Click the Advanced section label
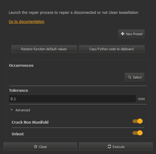Image resolution: width=156 pixels, height=154 pixels. pyautogui.click(x=23, y=110)
